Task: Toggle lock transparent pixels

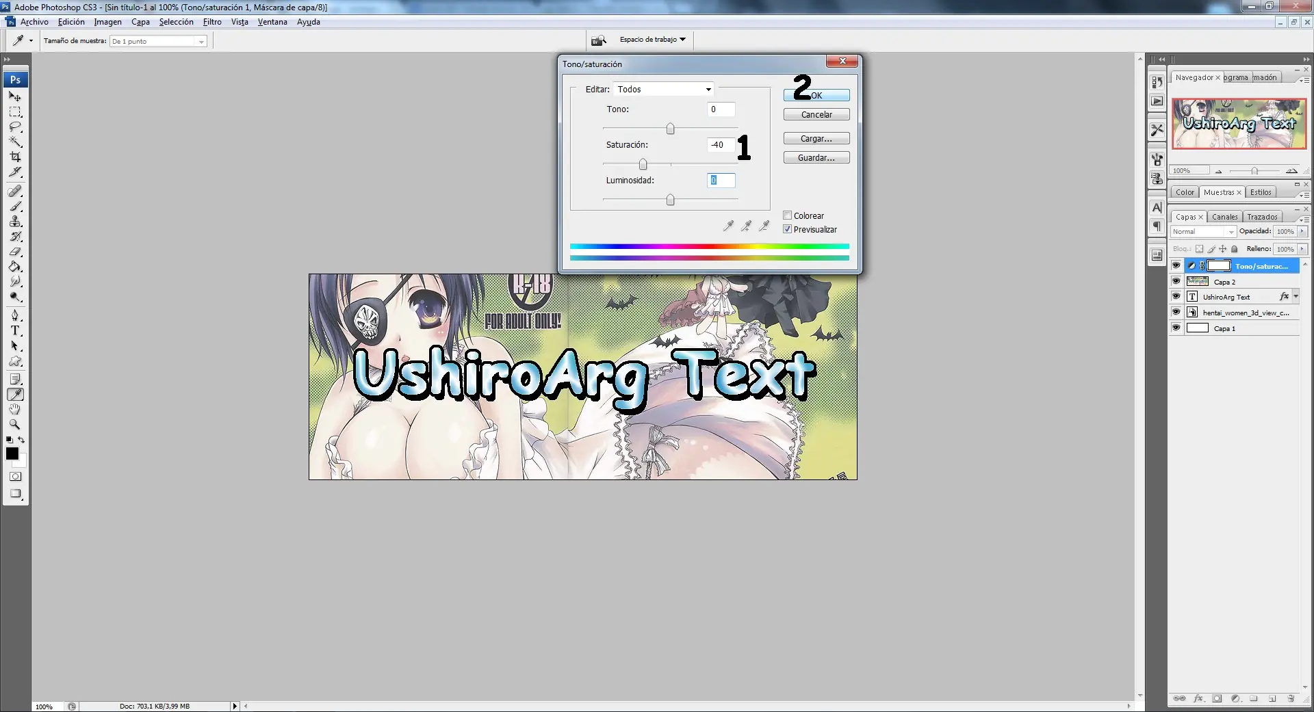Action: click(1199, 249)
